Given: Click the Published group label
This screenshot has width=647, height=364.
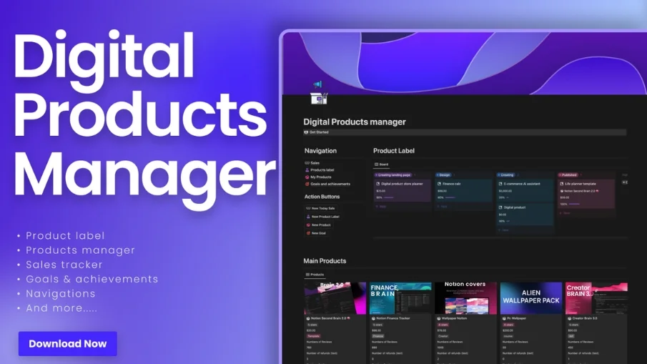Looking at the screenshot, I should pyautogui.click(x=568, y=175).
